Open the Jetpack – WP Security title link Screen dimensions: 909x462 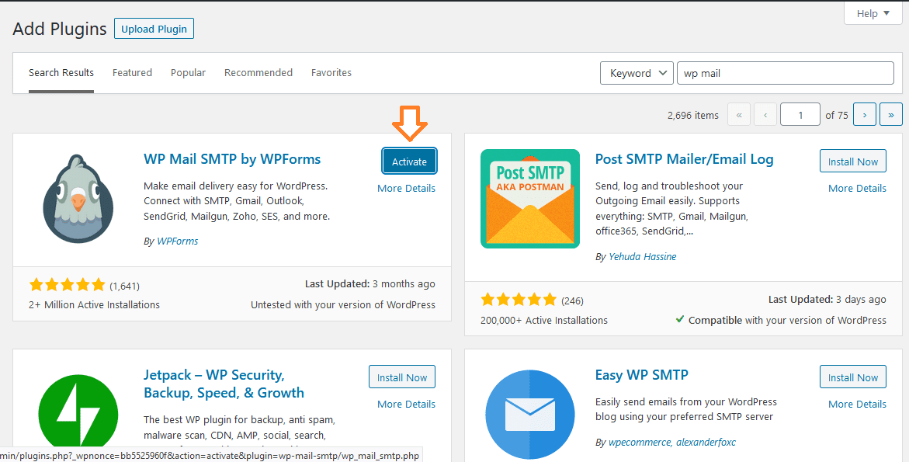[x=224, y=384]
